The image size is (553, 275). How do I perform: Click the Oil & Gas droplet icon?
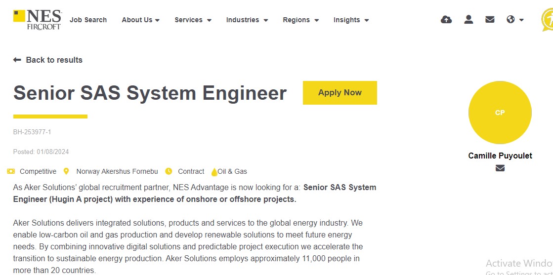pos(213,172)
